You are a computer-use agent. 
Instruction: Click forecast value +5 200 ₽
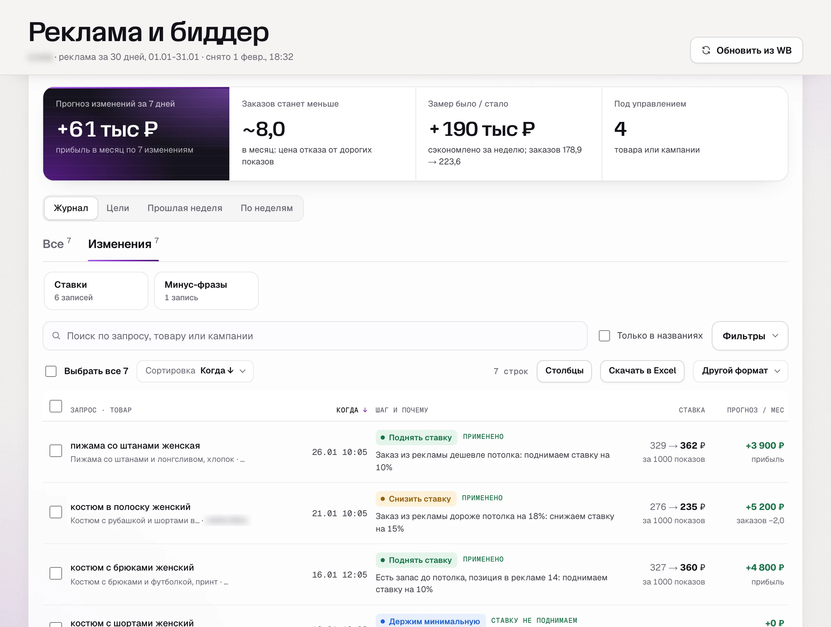pyautogui.click(x=764, y=507)
